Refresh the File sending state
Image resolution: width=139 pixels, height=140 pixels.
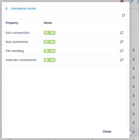tap(121, 51)
